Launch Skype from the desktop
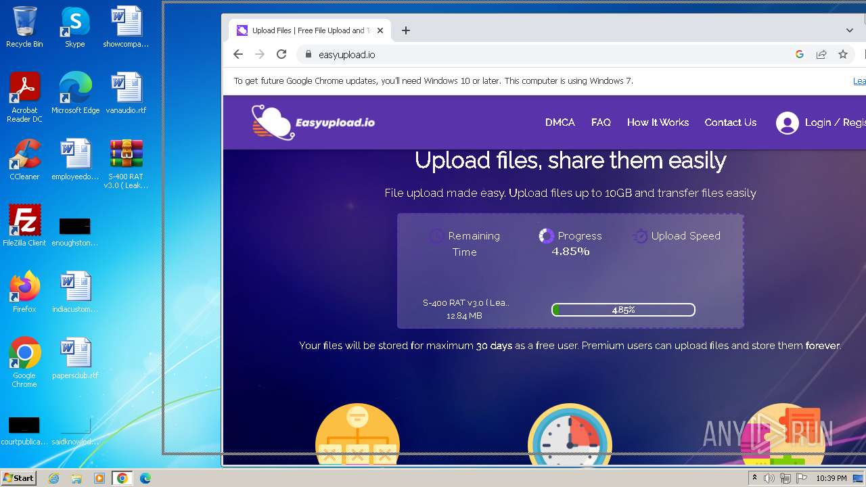Image resolution: width=866 pixels, height=487 pixels. [74, 27]
